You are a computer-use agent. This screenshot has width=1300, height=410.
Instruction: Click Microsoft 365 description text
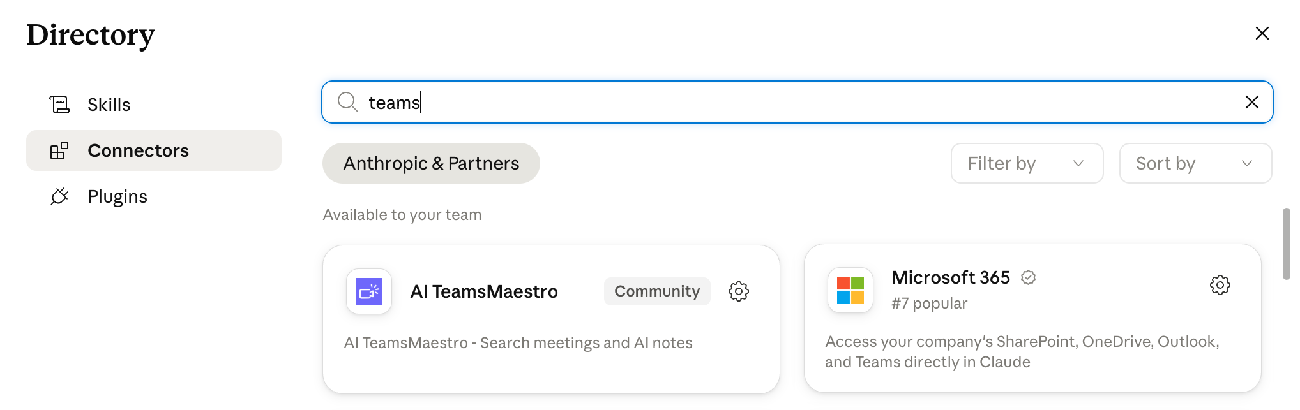point(1022,351)
